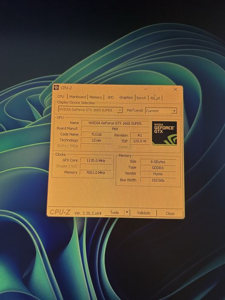Open the About tab
The image size is (225, 300).
click(x=155, y=98)
